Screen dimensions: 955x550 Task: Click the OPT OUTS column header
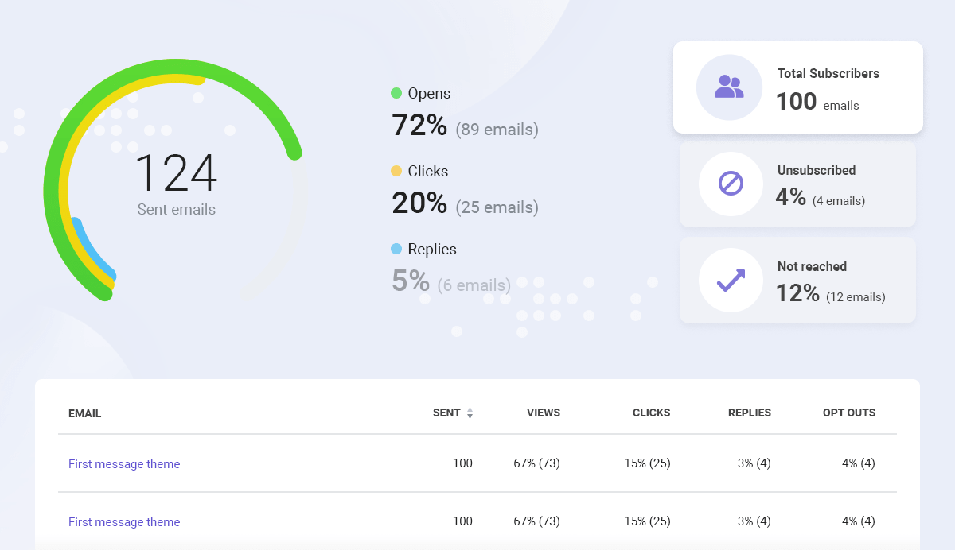(849, 412)
